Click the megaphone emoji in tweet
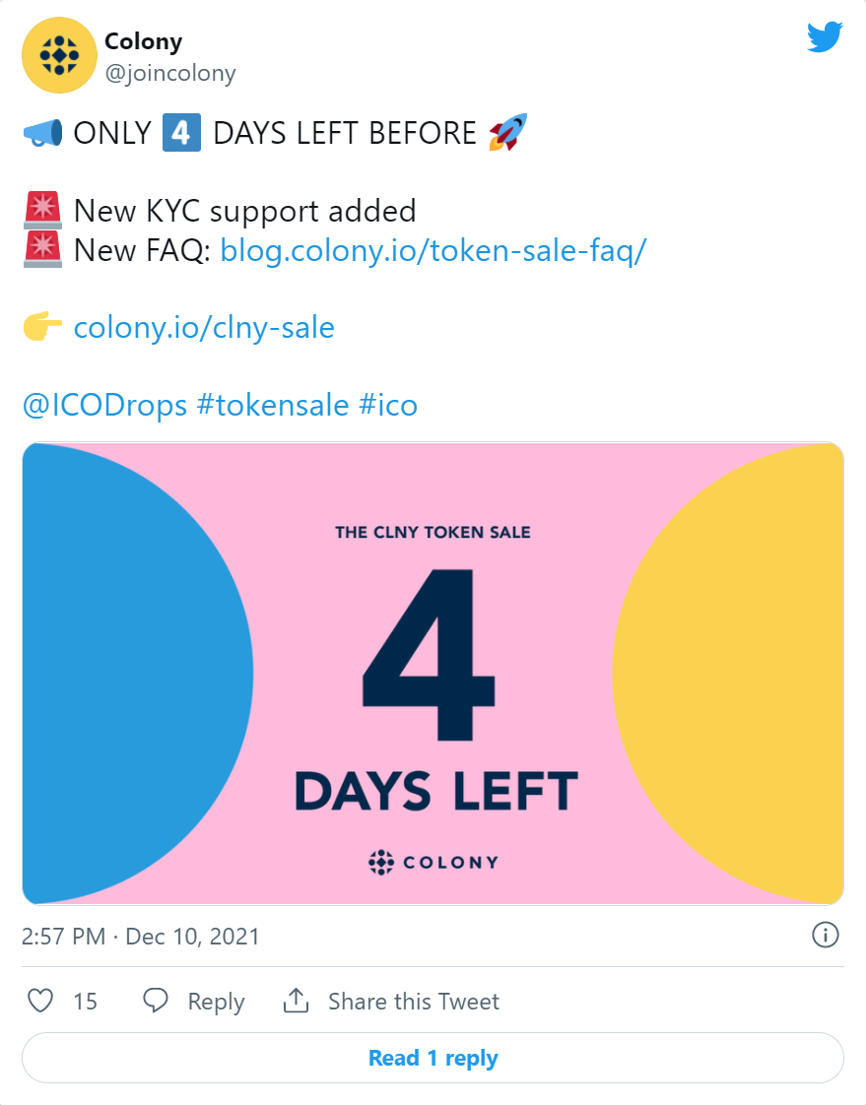Screen dimensions: 866x1105 (42, 133)
